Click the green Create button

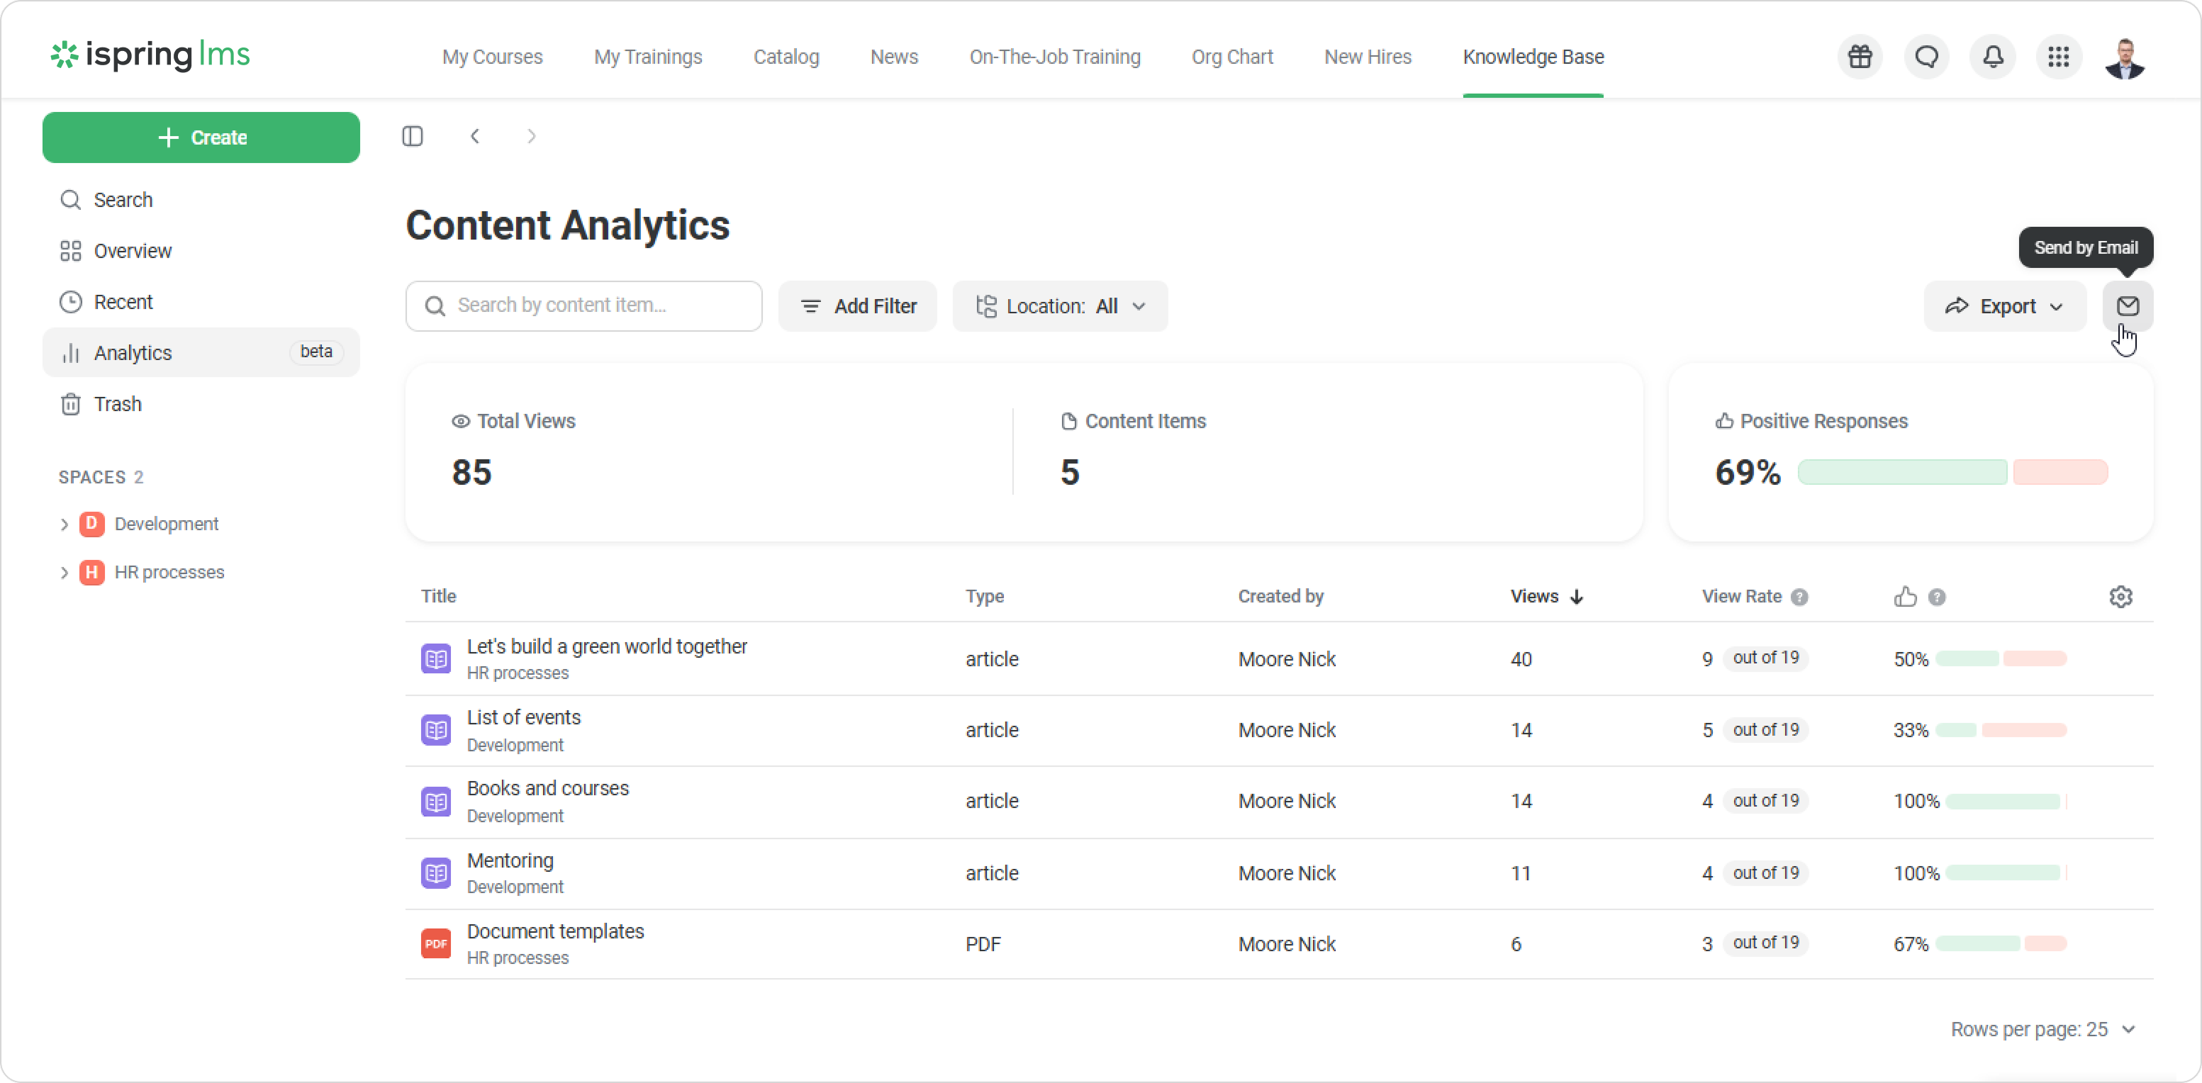[201, 138]
